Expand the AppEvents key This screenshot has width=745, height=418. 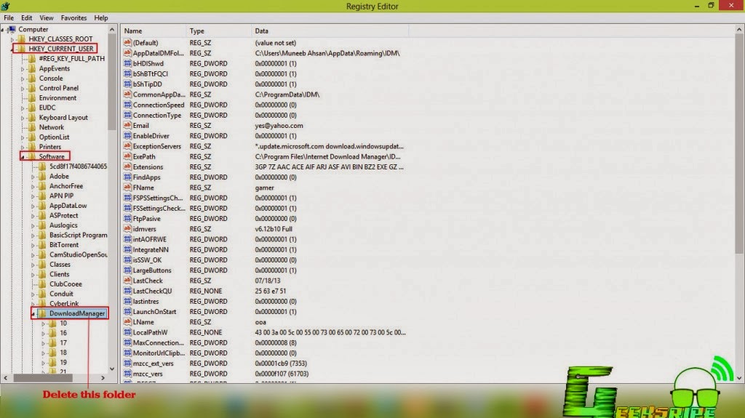[x=23, y=68]
